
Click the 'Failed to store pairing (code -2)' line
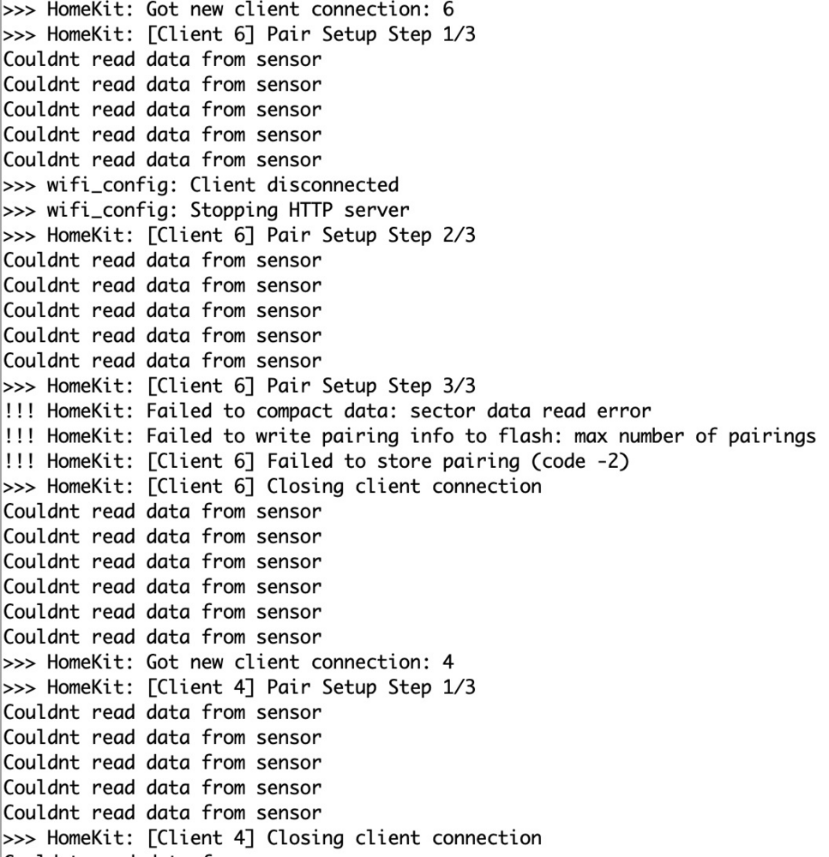click(x=316, y=462)
